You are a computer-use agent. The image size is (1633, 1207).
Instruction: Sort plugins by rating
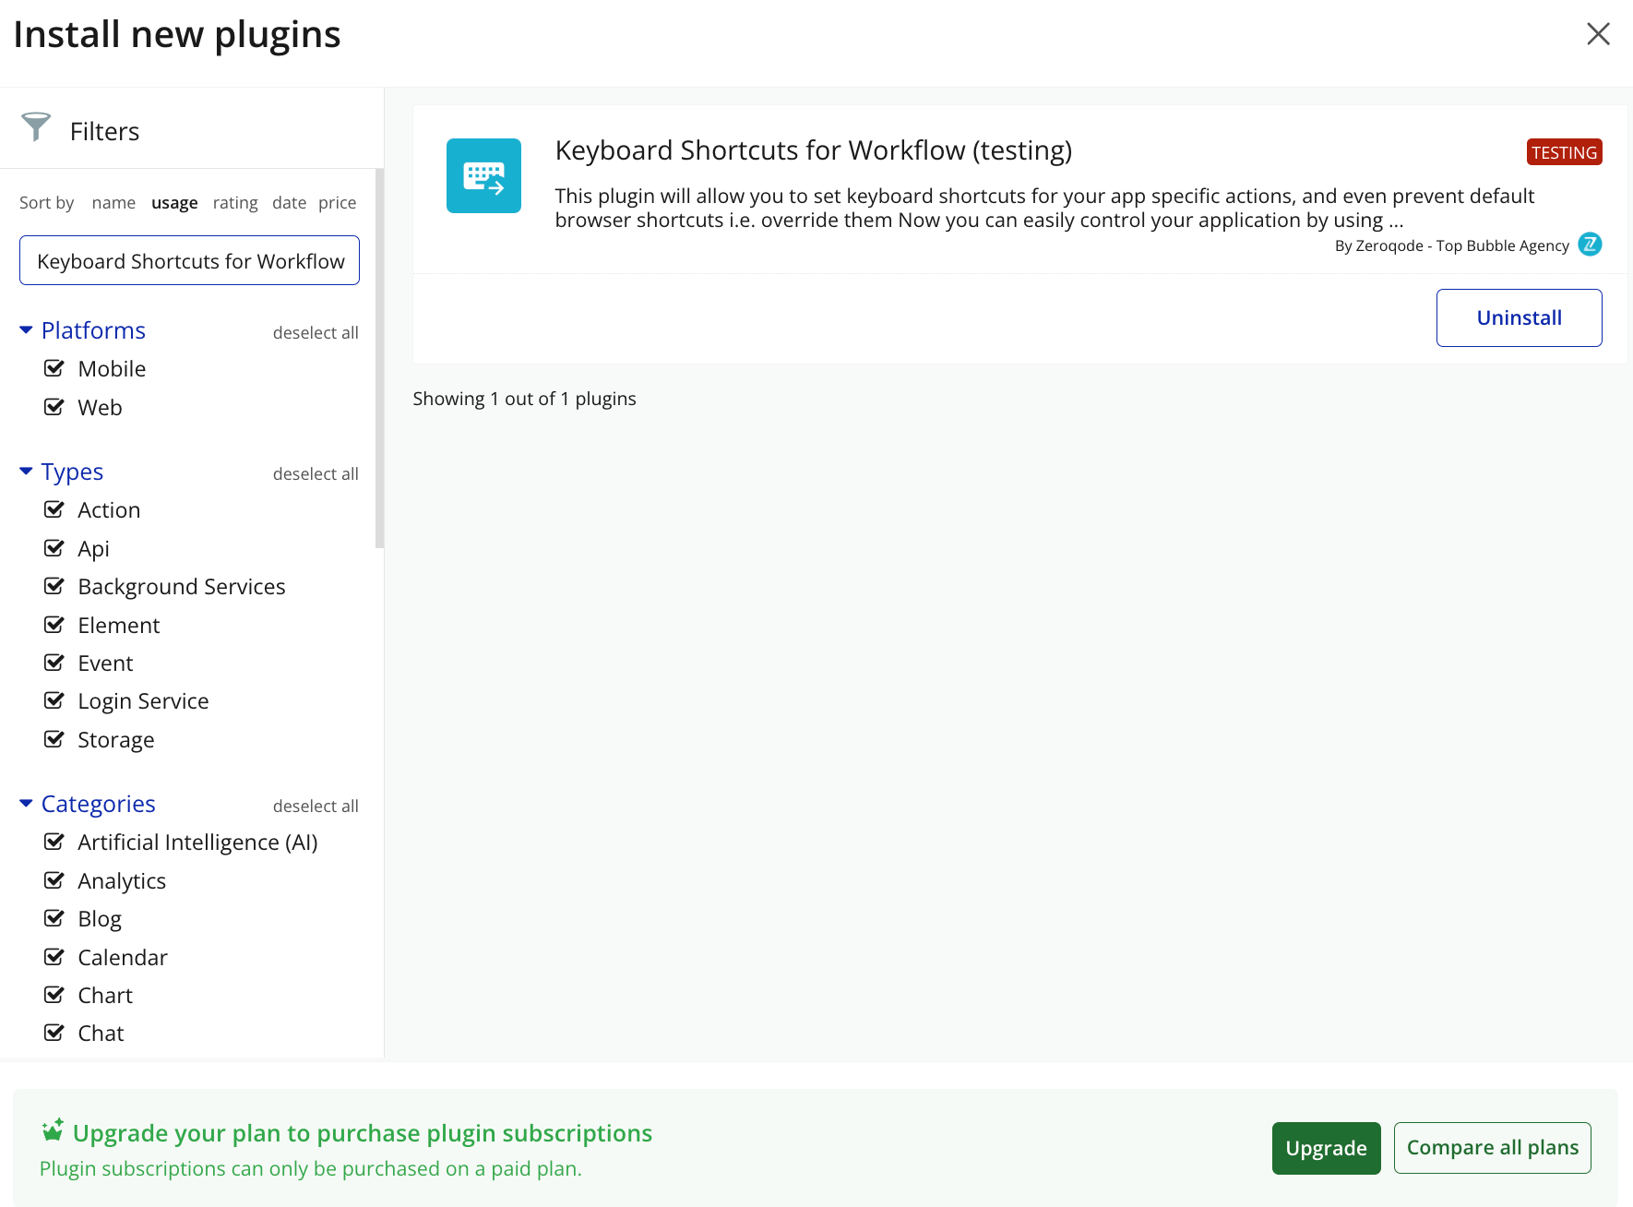[235, 203]
